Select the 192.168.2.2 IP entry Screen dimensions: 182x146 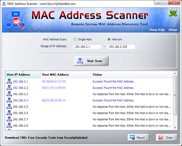click(20, 88)
